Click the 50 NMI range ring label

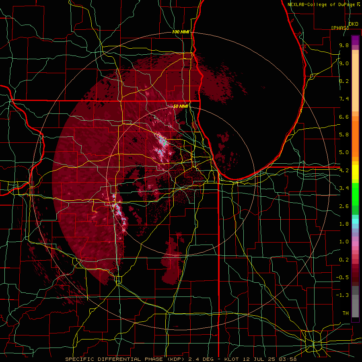click(x=181, y=106)
